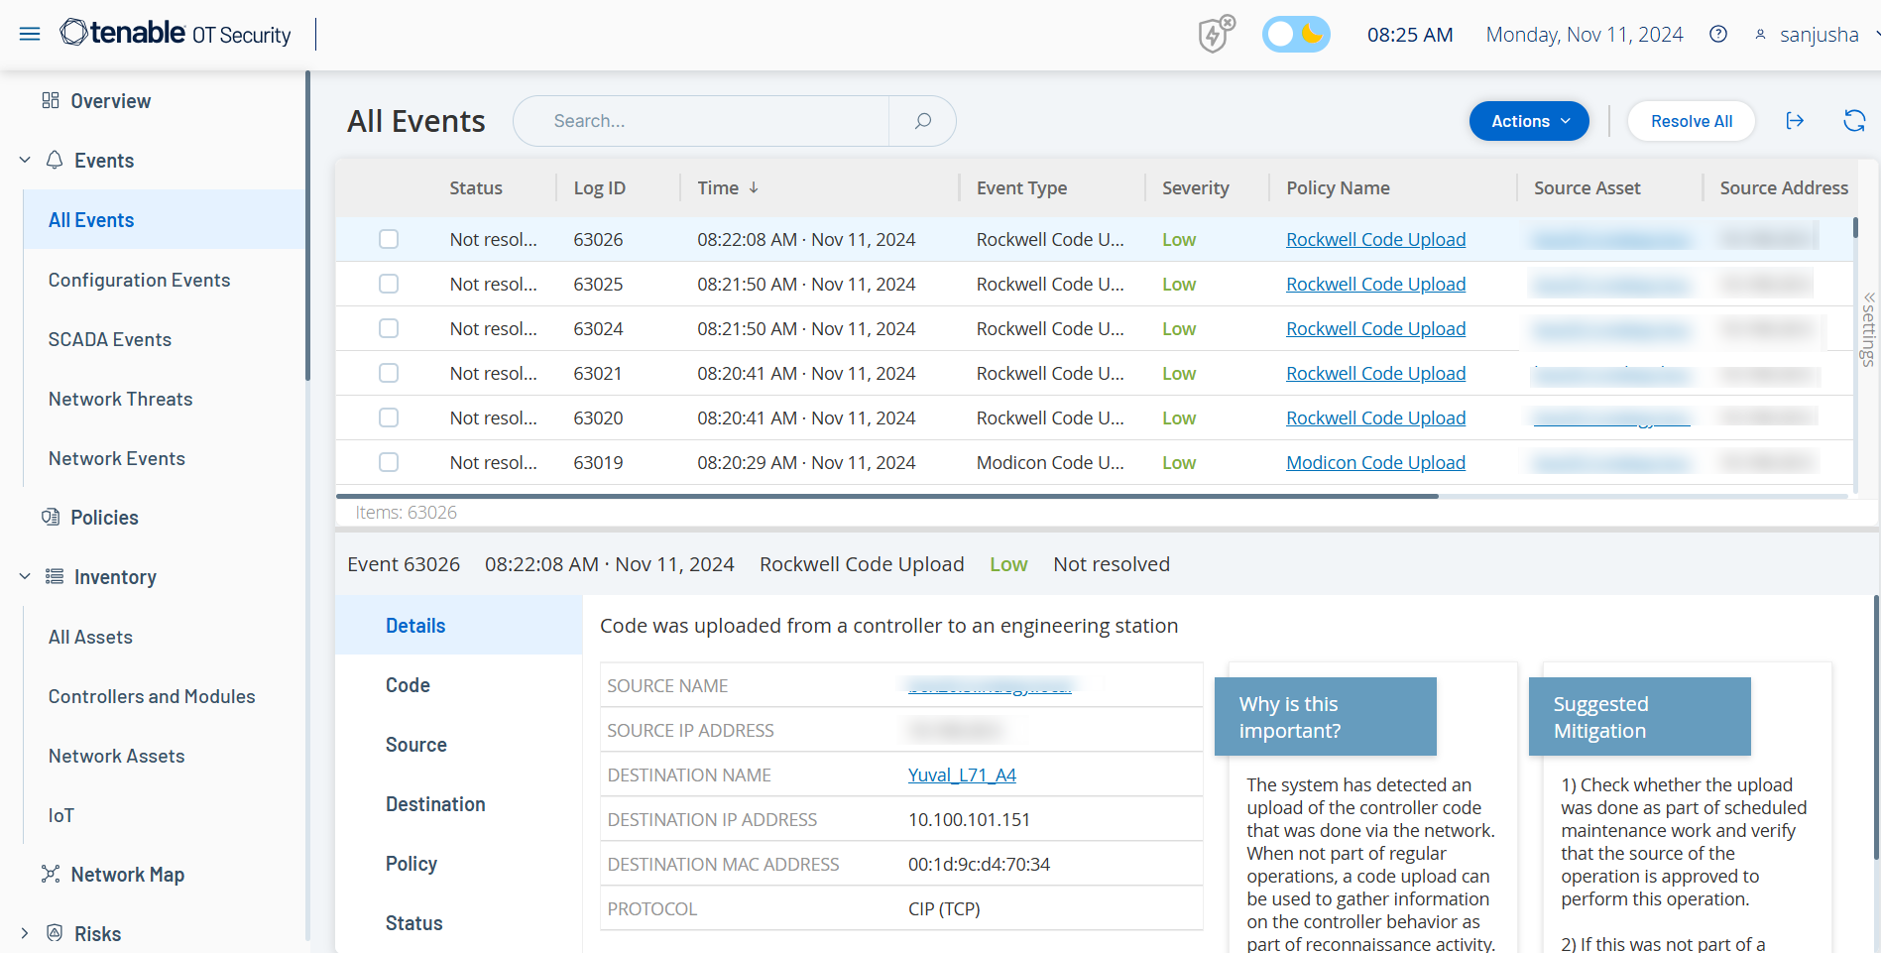Image resolution: width=1881 pixels, height=953 pixels.
Task: Click the Resolve All button
Action: coord(1691,121)
